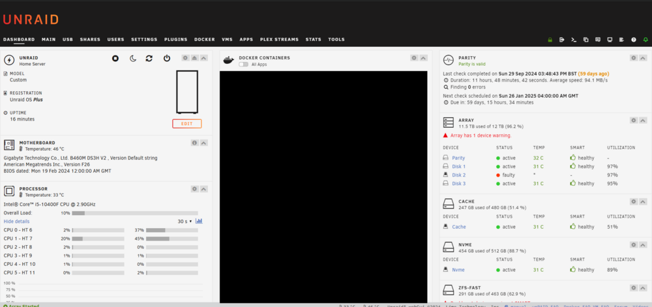Viewport: 652px width, 307px height.
Task: Open the ZFS-FAST tile settings gear
Action: [x=633, y=287]
